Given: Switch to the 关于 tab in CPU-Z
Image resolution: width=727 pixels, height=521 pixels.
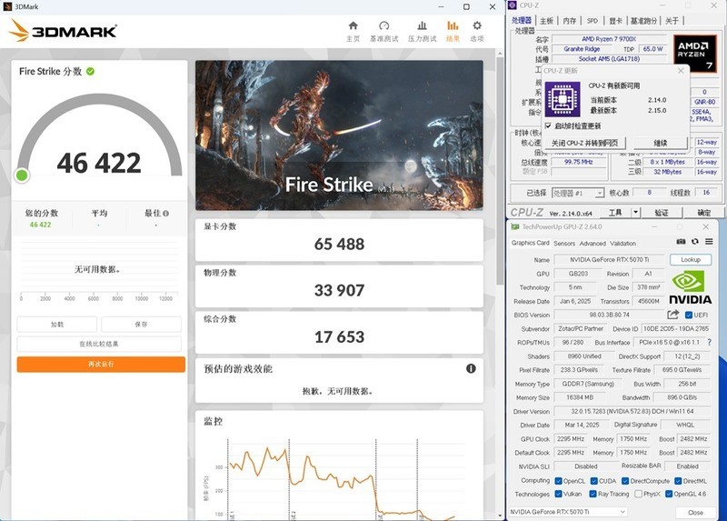Looking at the screenshot, I should tap(672, 21).
